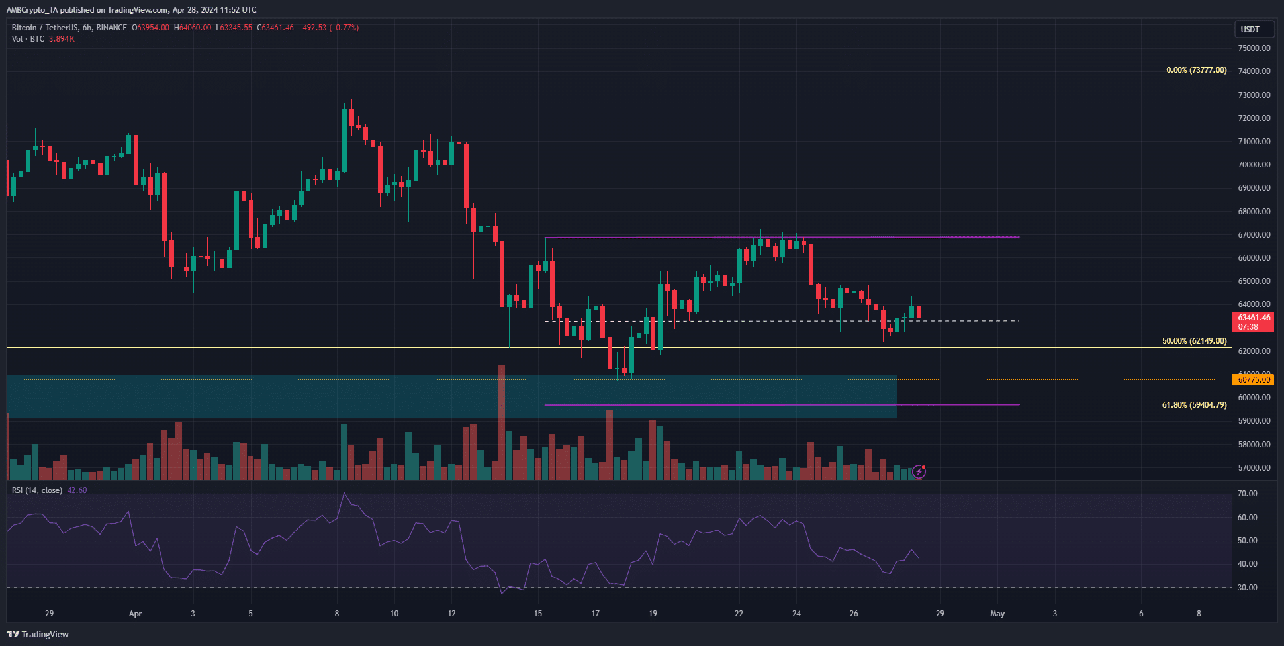Click the 75000.00 price scale label
The width and height of the screenshot is (1284, 646).
1254,48
